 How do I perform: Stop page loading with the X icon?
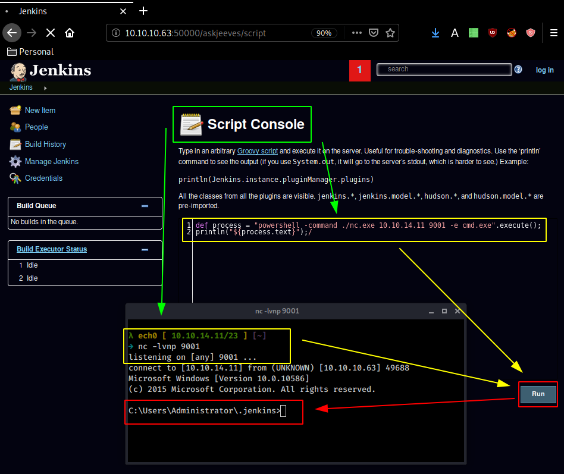pyautogui.click(x=51, y=33)
